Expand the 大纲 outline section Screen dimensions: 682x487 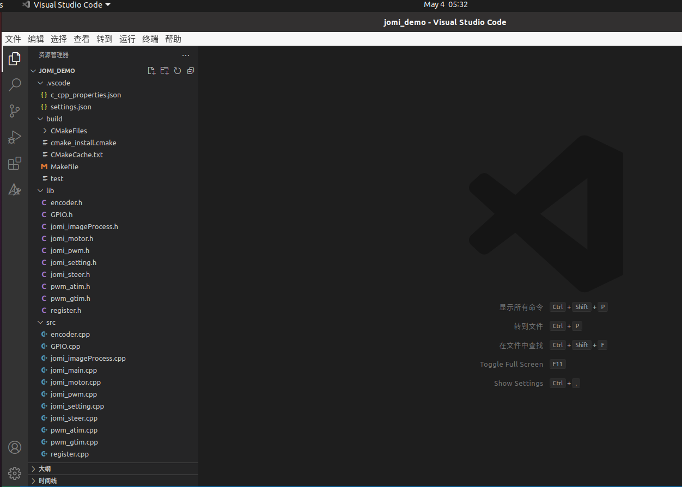click(113, 468)
